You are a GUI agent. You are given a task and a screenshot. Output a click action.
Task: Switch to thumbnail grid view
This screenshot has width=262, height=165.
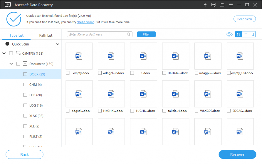tap(238, 34)
